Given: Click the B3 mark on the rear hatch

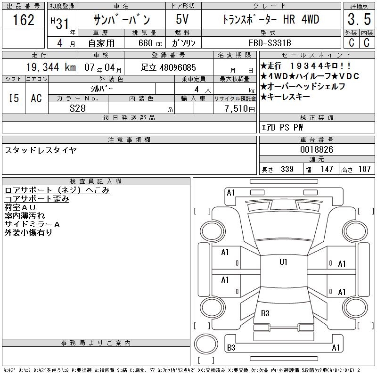Looking at the screenshot, I should click(x=265, y=313).
